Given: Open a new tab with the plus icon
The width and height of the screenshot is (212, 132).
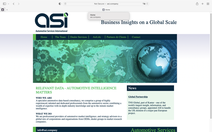Looking at the screenshot, I should pos(202,4).
